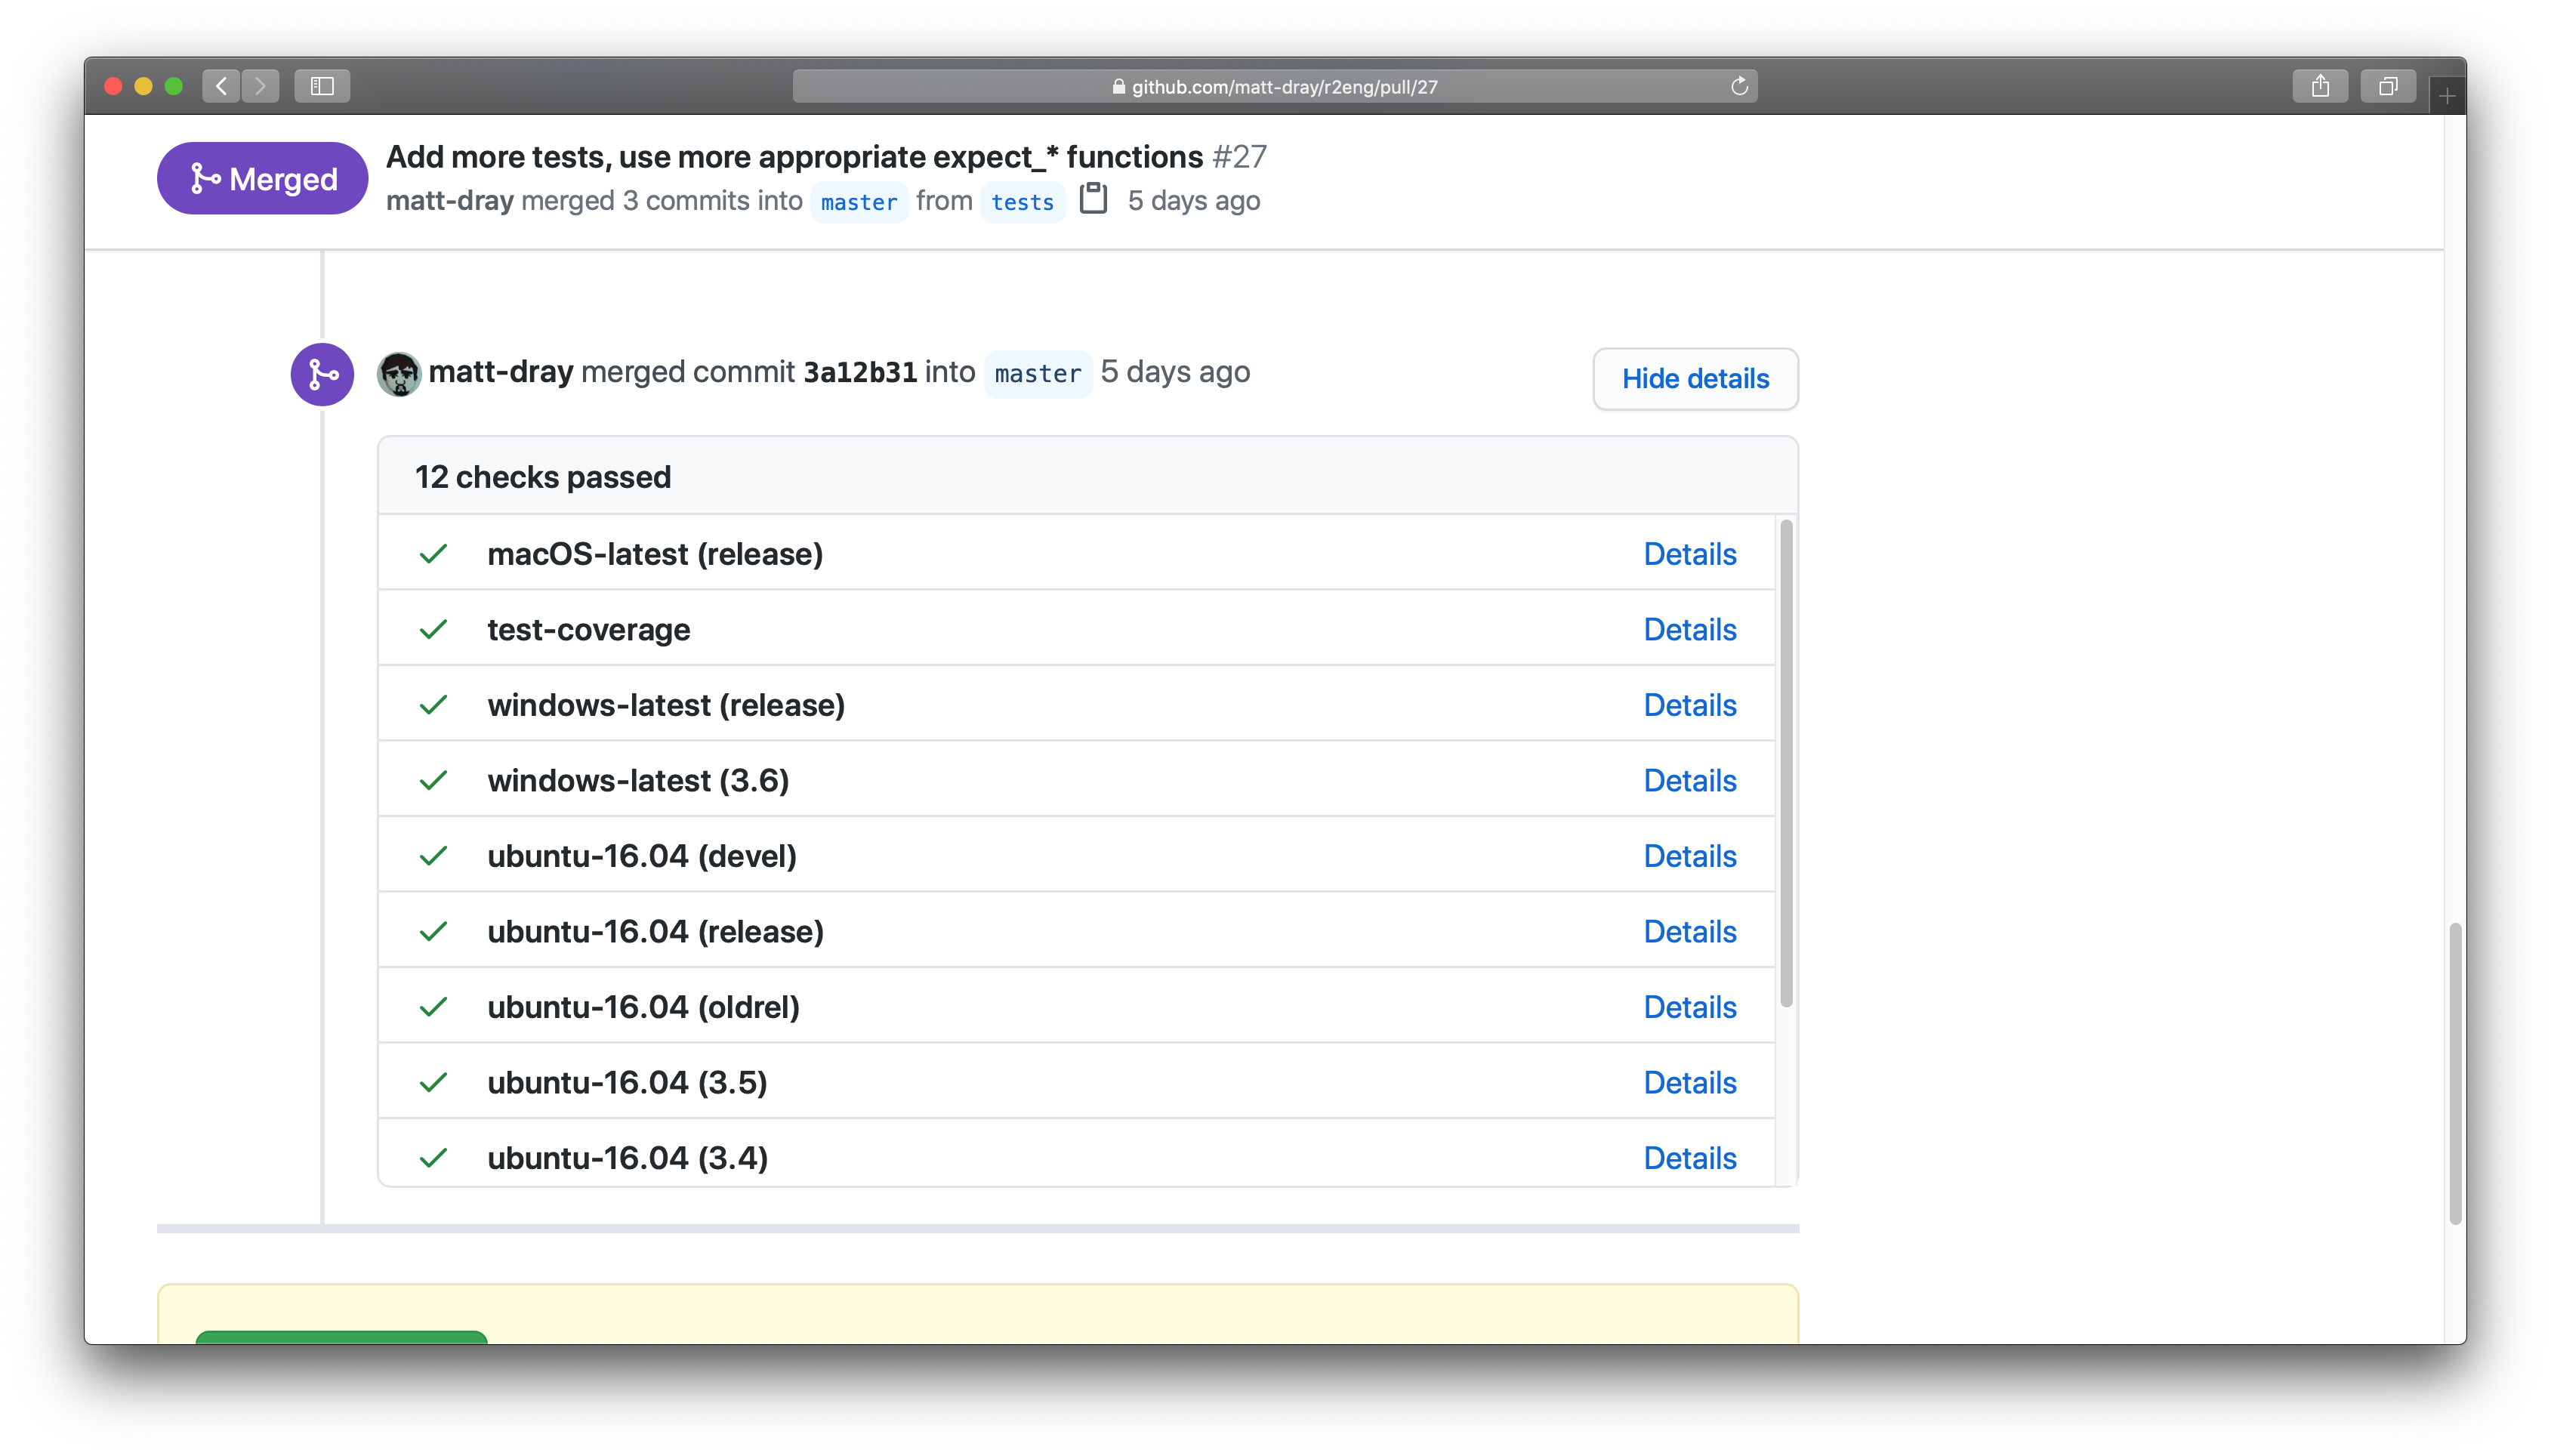Click the tab overview icon in Safari

pos(2389,86)
